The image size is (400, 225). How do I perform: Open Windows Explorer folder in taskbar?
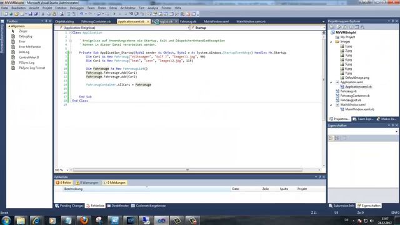pyautogui.click(x=21, y=221)
